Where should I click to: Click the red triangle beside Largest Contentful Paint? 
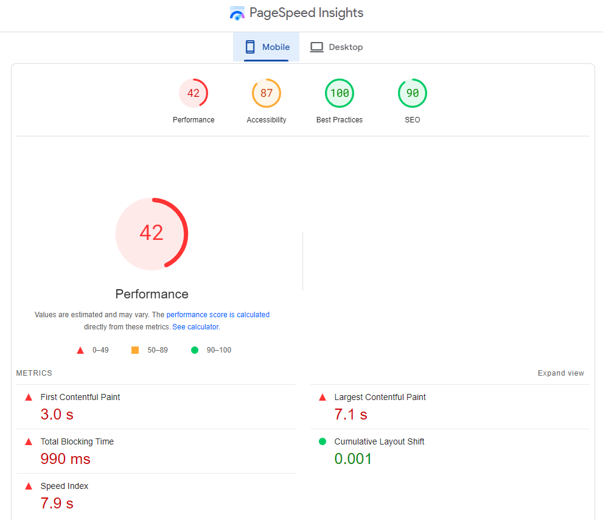tap(322, 397)
